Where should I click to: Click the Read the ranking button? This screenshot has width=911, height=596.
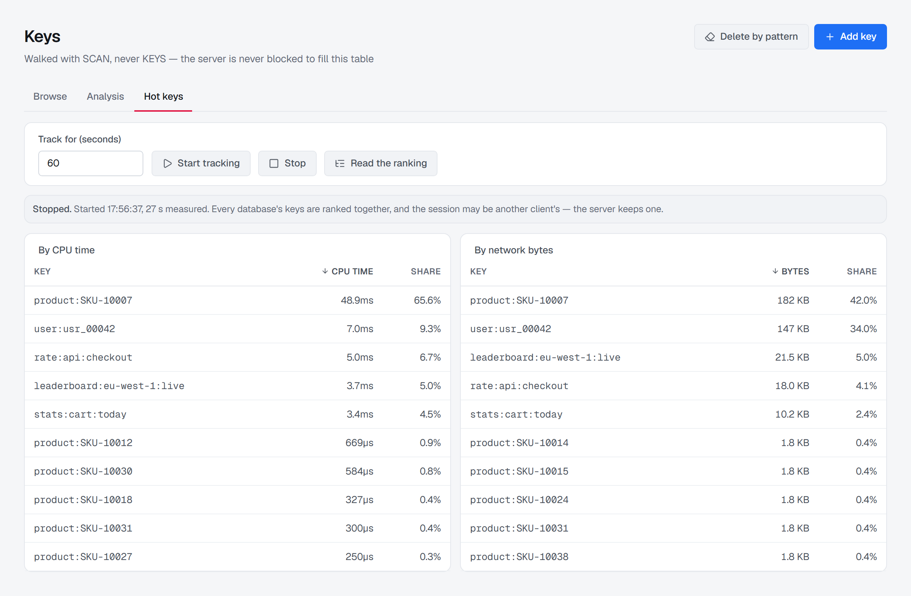click(x=380, y=163)
